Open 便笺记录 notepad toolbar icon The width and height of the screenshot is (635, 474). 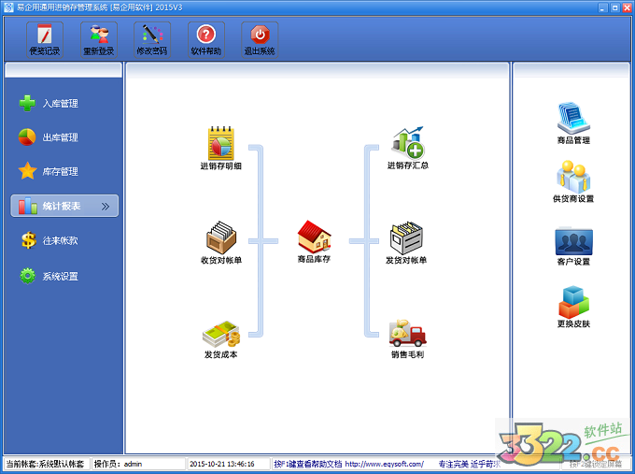tap(45, 40)
